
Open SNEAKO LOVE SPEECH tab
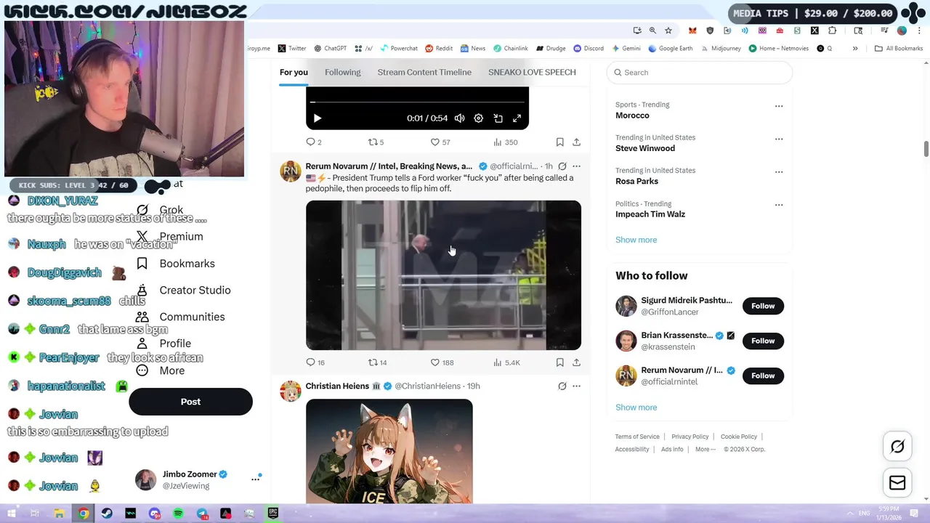tap(532, 73)
